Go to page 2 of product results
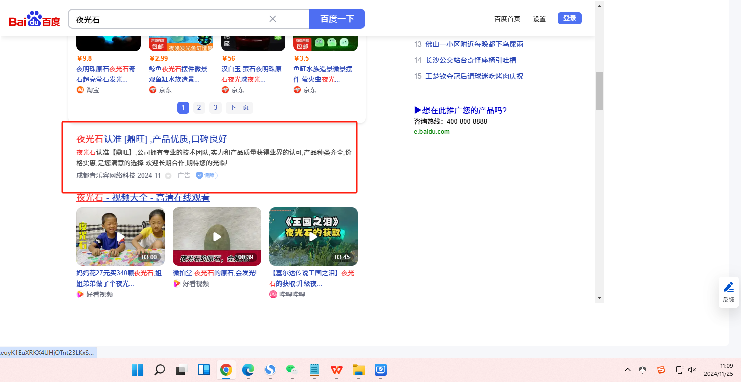Screen dimensions: 741x382 (199, 107)
